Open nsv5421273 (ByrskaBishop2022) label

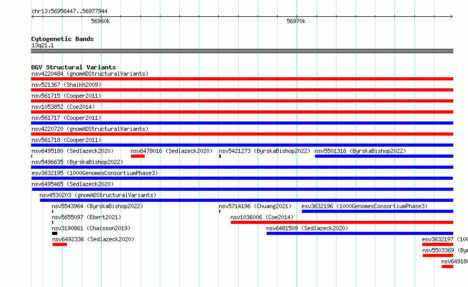(264, 151)
